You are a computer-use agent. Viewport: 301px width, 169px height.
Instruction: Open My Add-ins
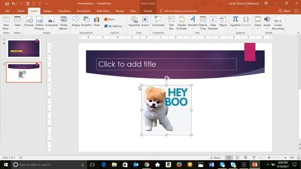113,26
